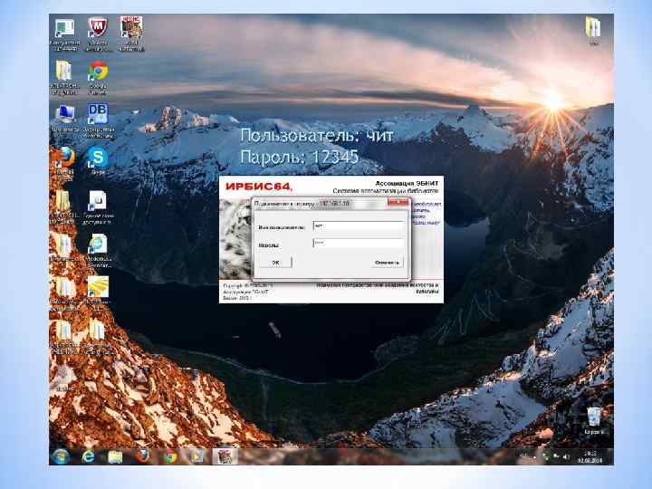
Task: Open the media player taskbar icon
Action: (197, 456)
